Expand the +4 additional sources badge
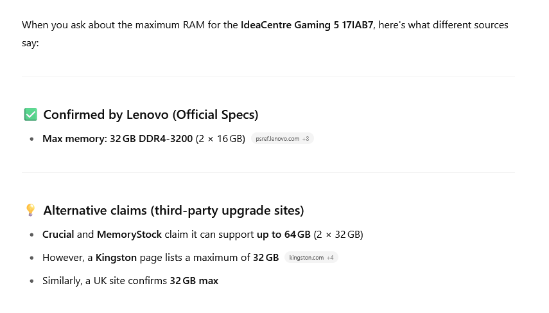Screen dimensions: 549x313 [330, 258]
